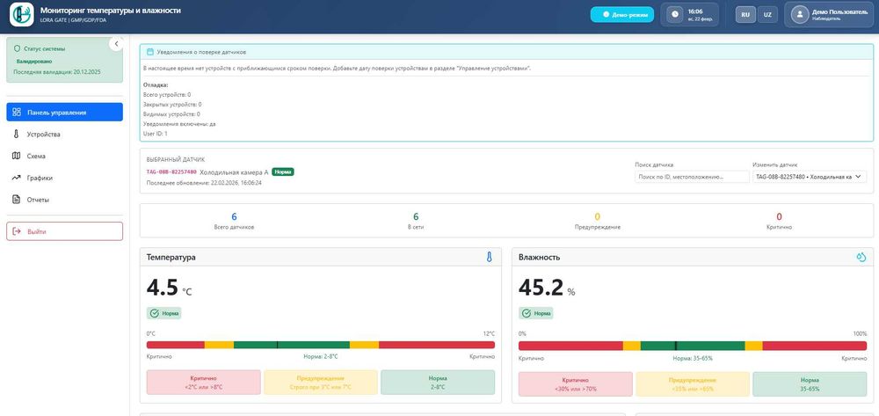Image resolution: width=879 pixels, height=416 pixels.
Task: Collapse the sidebar with chevron arrow
Action: (x=117, y=44)
